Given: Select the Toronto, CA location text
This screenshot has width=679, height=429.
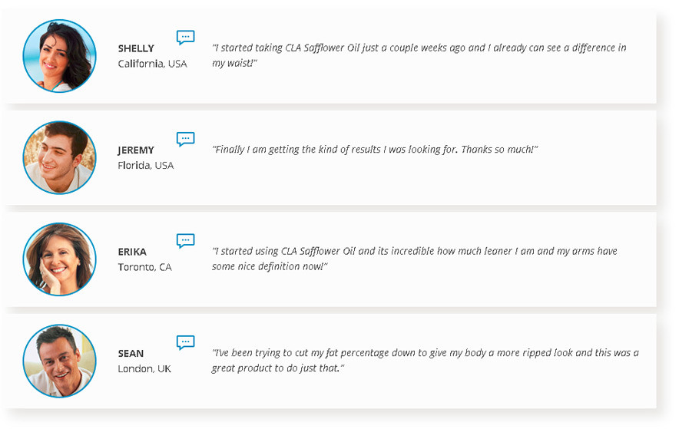Looking at the screenshot, I should (x=144, y=267).
